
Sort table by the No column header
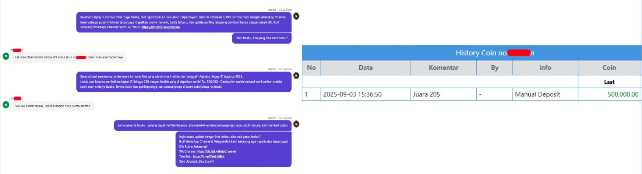coord(311,68)
